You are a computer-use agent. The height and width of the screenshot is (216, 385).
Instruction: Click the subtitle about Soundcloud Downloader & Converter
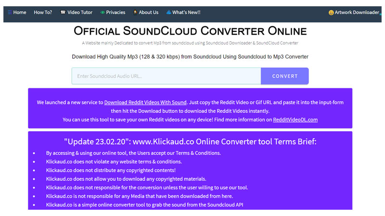point(190,43)
